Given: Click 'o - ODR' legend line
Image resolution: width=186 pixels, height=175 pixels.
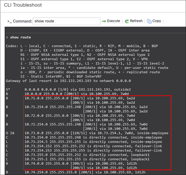Looking at the screenshot, I should tap(90, 72).
